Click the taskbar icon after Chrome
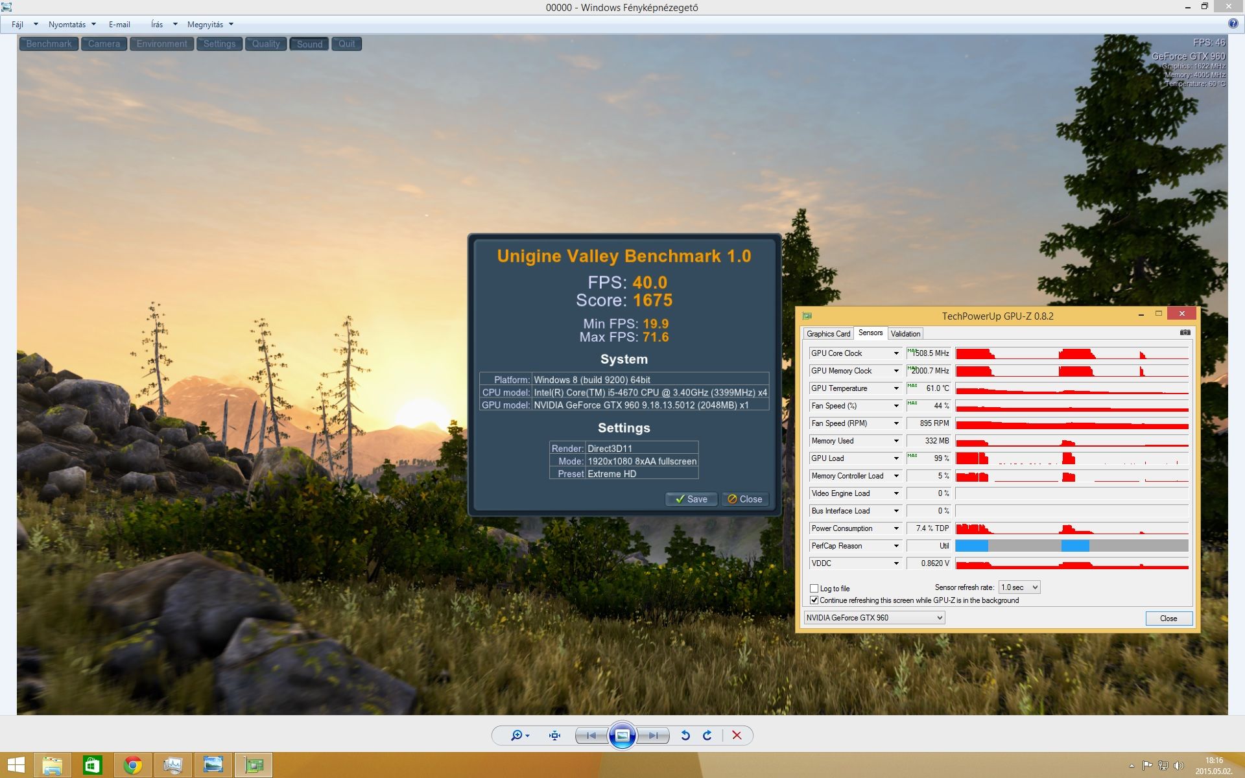1245x778 pixels. 173,766
